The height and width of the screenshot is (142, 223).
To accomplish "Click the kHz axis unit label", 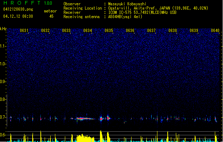I will (x=3, y=29).
